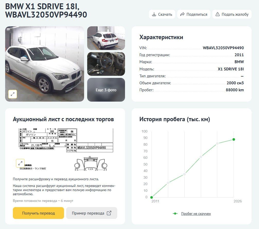Image resolution: width=259 pixels, height=229 pixels.
Task: Click the mileage value 88000 km
Action: tap(235, 90)
